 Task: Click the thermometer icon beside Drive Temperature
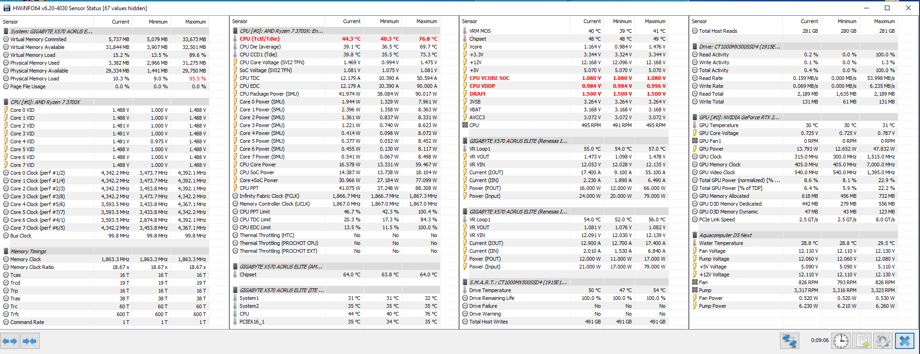(465, 290)
